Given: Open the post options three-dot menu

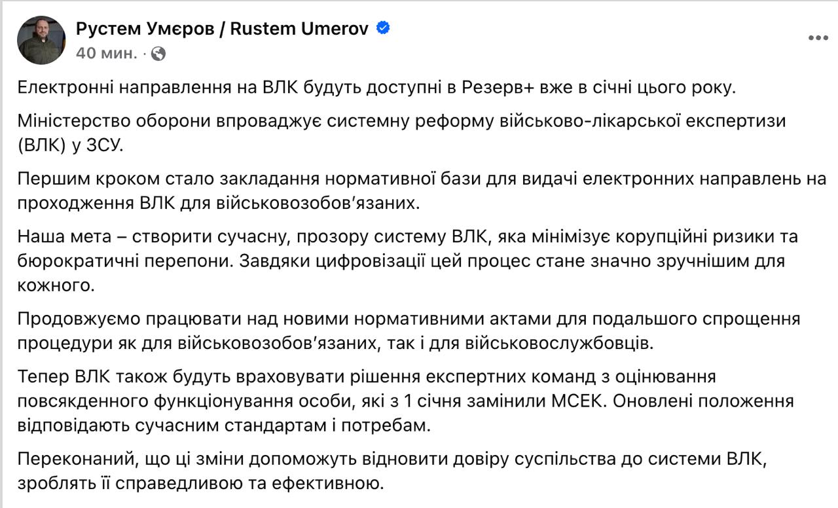Looking at the screenshot, I should [x=818, y=38].
